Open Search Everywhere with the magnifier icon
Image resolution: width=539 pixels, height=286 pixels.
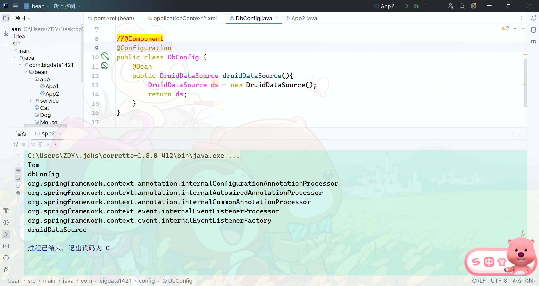tap(462, 6)
